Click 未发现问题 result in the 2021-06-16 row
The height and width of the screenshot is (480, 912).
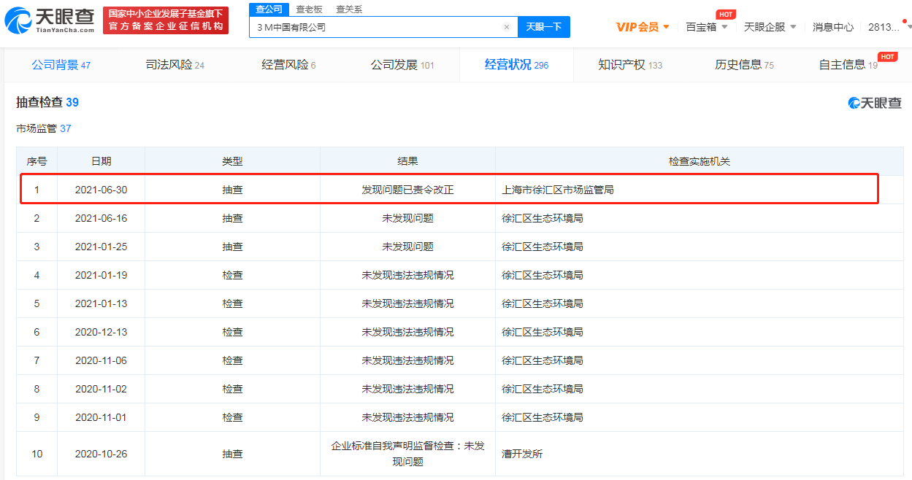(x=407, y=218)
